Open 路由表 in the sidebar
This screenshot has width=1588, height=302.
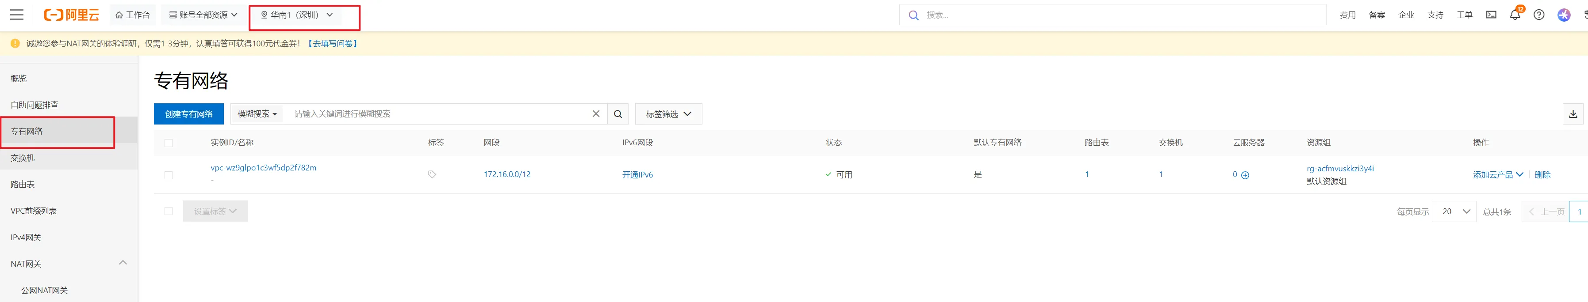pos(23,185)
